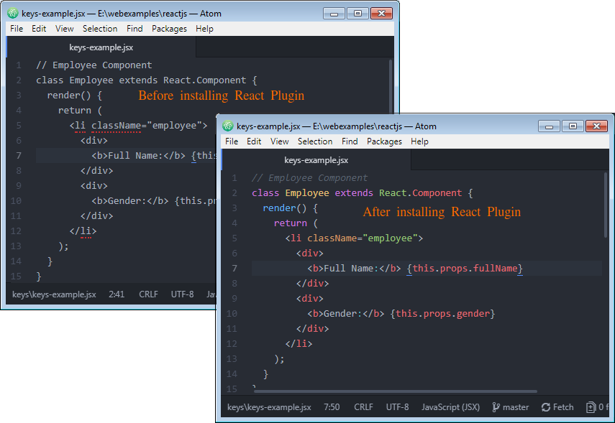615x423 pixels.
Task: Click cursor position 2:41 in back status bar
Action: tap(117, 294)
